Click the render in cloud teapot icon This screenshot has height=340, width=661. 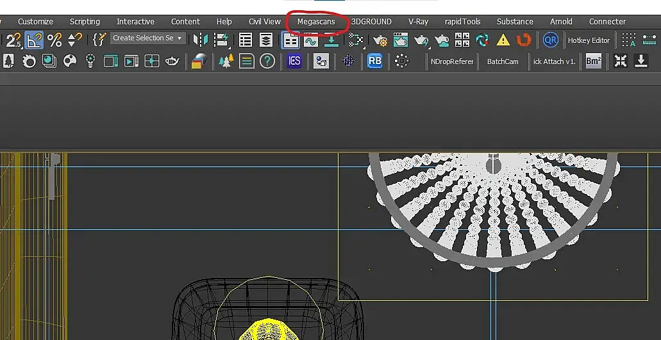point(441,40)
